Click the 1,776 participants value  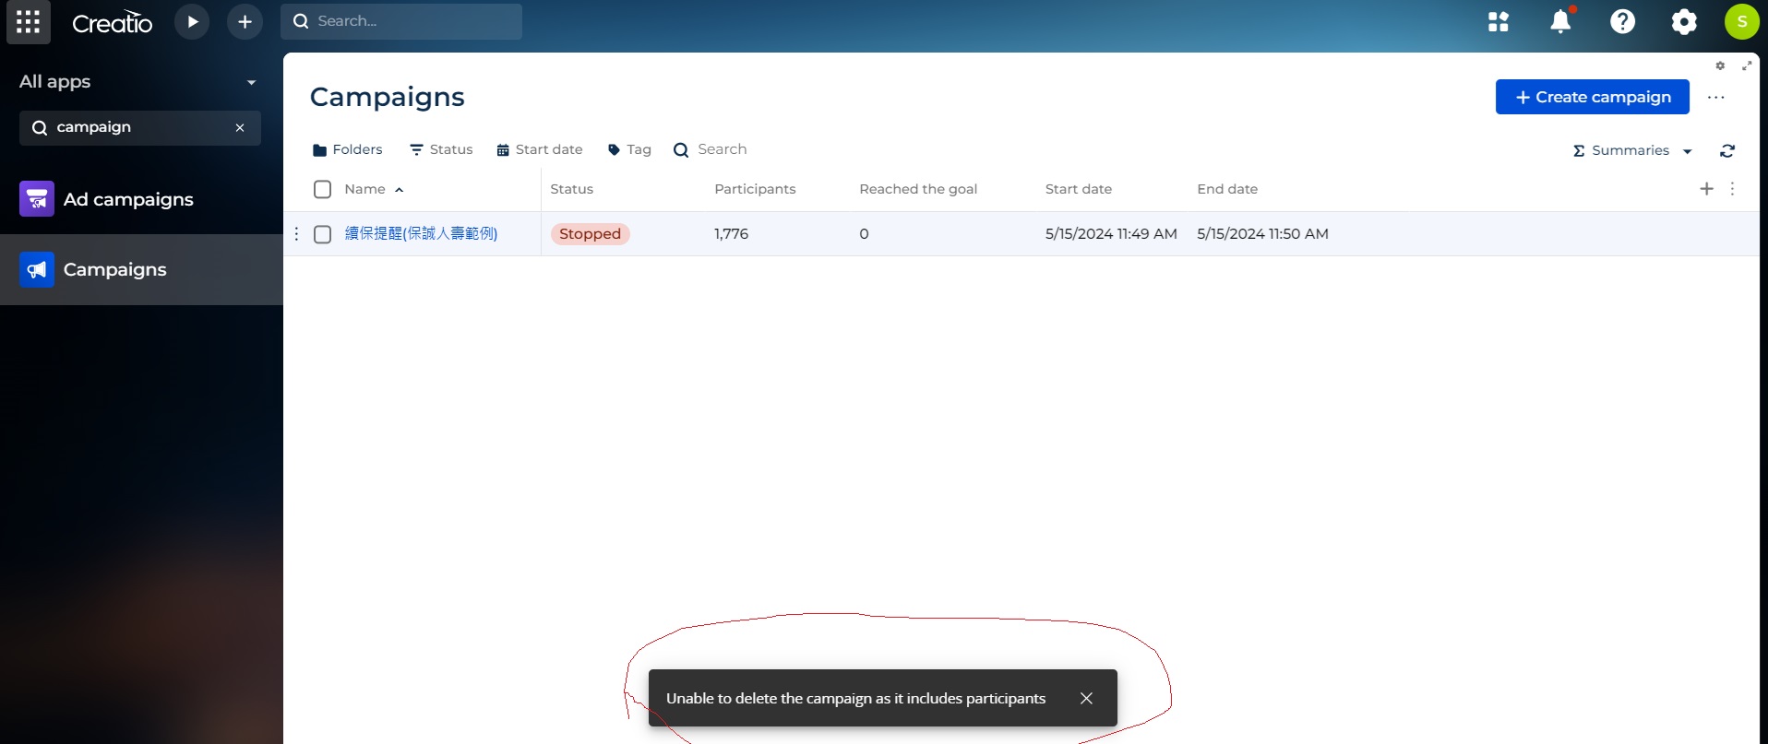(x=731, y=234)
